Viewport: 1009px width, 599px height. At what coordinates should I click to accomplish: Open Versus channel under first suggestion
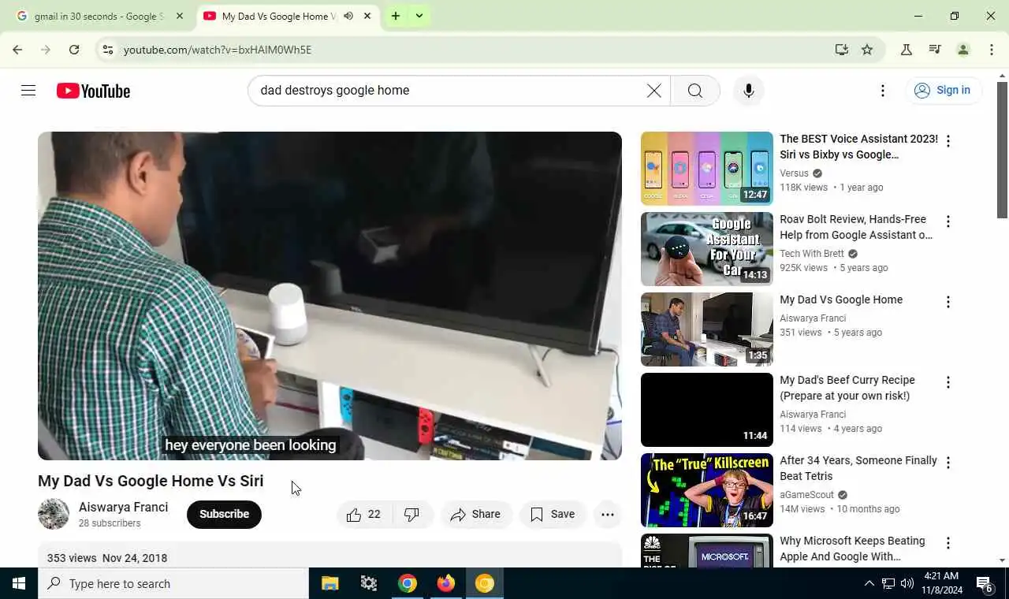795,173
